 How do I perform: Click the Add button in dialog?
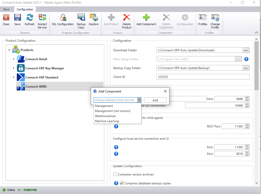155,100
